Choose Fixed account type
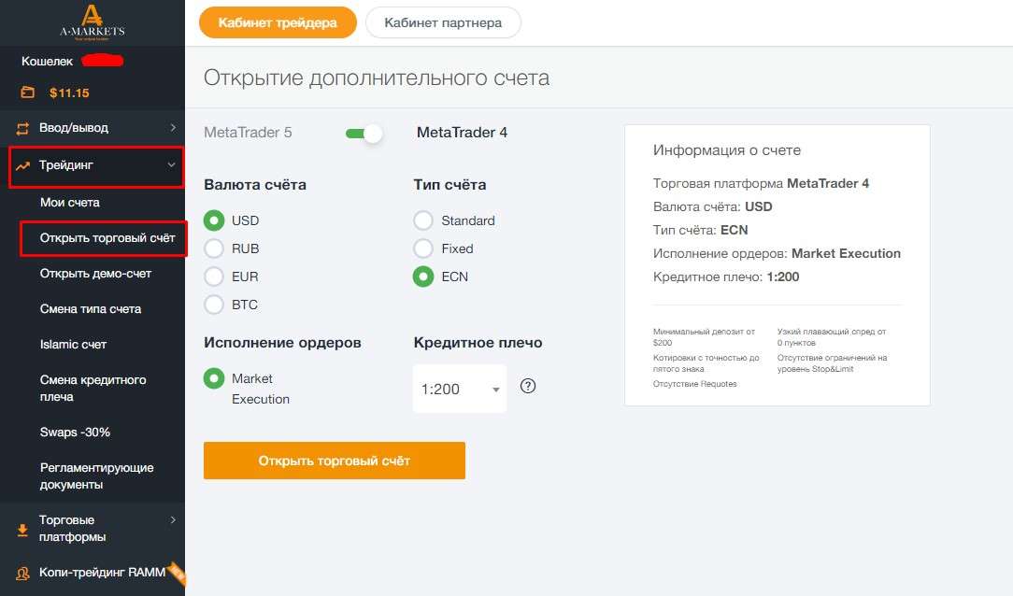 click(x=423, y=248)
